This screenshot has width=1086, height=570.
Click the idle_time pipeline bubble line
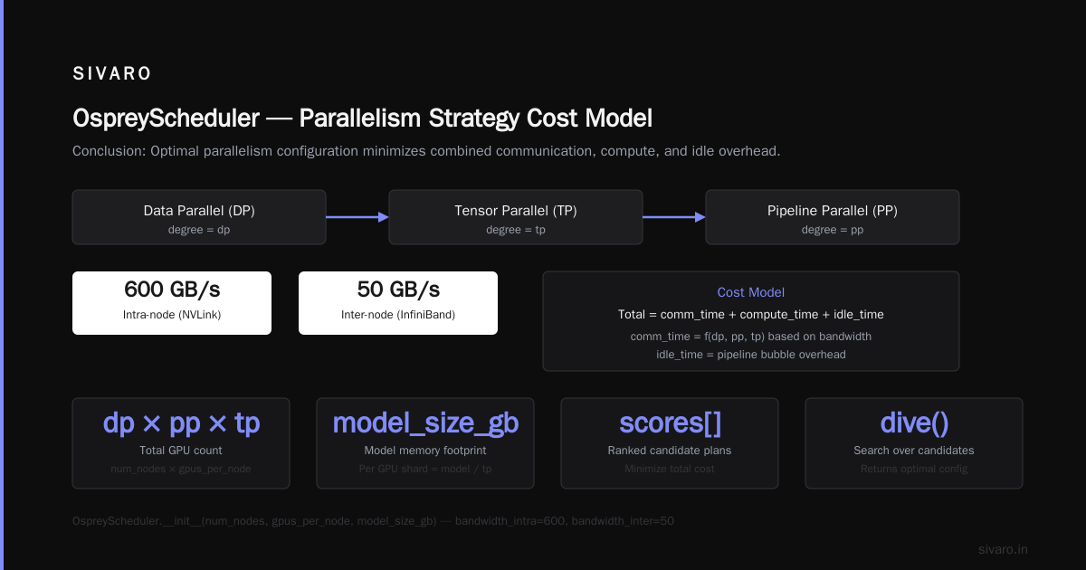pyautogui.click(x=751, y=355)
